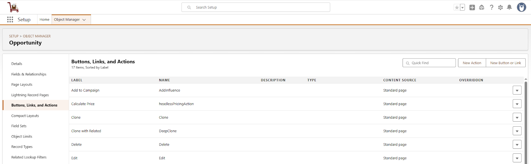The width and height of the screenshot is (531, 164).
Task: Click the New Action button
Action: click(x=472, y=63)
